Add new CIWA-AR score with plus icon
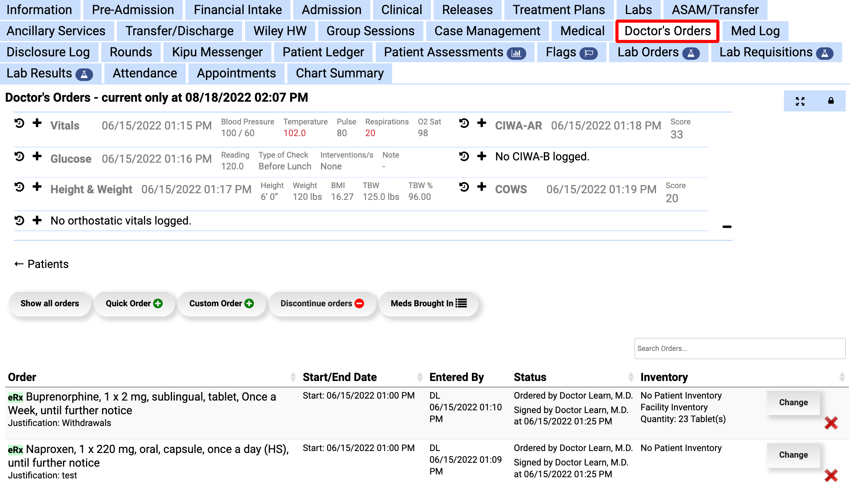This screenshot has height=496, width=850. point(482,123)
